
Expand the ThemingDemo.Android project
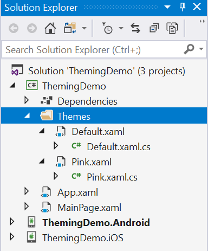tap(12, 222)
